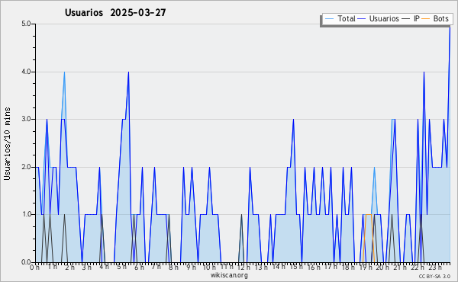Click the chart title 'Usuarios 2025-03-27'
The image size is (458, 282).
(x=115, y=12)
